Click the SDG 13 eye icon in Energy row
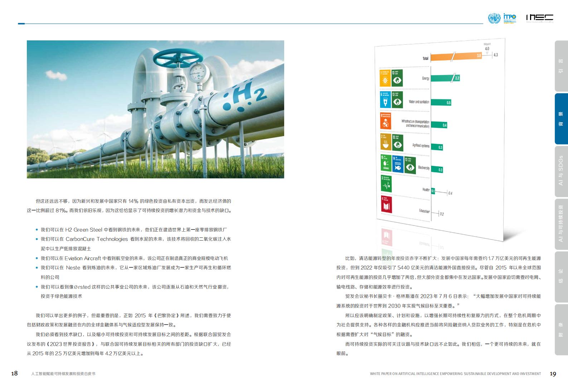568x385 pixels. [x=397, y=78]
